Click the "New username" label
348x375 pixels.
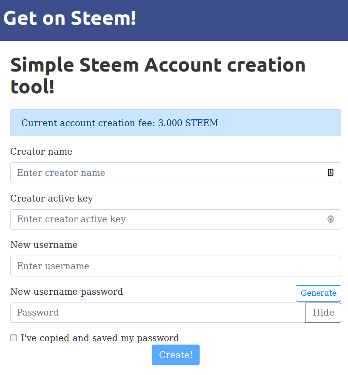click(x=44, y=245)
